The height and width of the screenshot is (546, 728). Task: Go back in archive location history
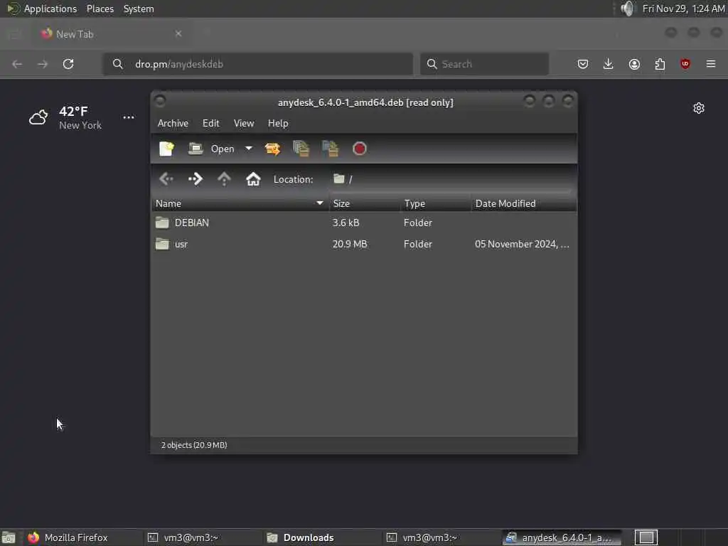pos(166,178)
